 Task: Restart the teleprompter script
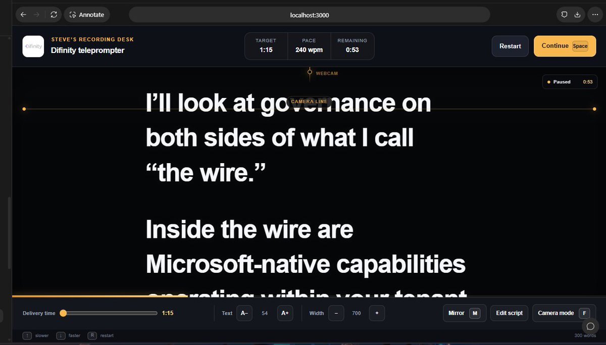(510, 46)
